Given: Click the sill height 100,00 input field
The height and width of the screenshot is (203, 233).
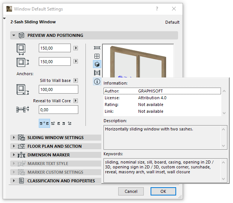Looking at the screenshot, I should coord(58,89).
